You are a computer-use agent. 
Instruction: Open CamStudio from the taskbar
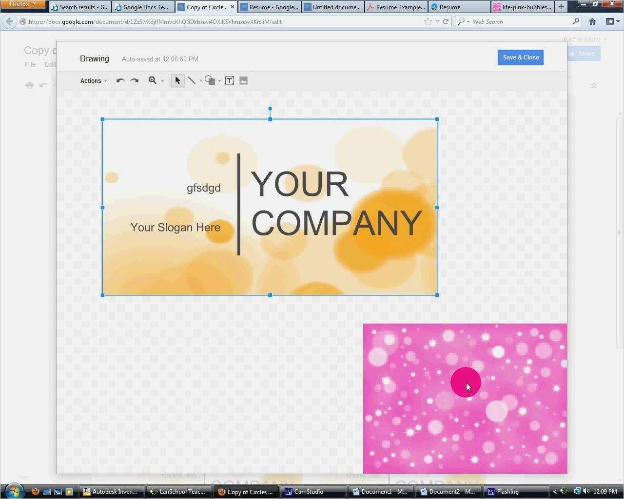(x=312, y=491)
